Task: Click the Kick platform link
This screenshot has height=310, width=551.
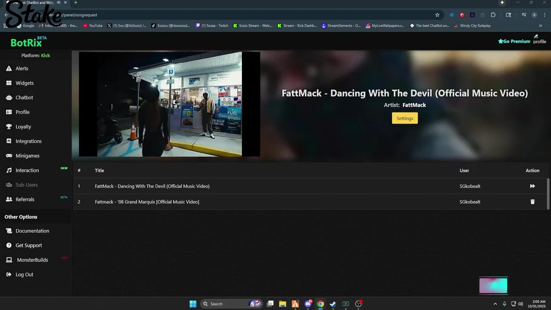Action: click(x=45, y=56)
